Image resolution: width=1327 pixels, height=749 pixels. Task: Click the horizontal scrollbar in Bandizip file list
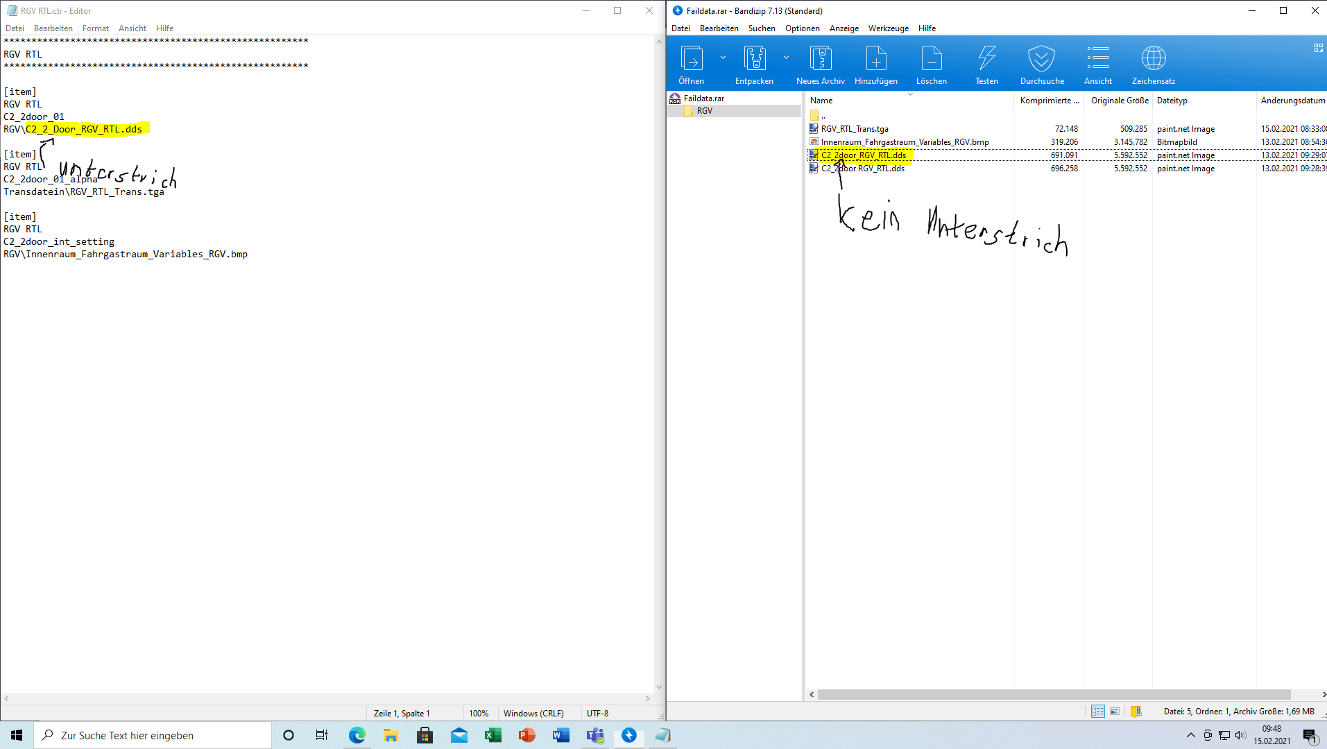(1053, 694)
